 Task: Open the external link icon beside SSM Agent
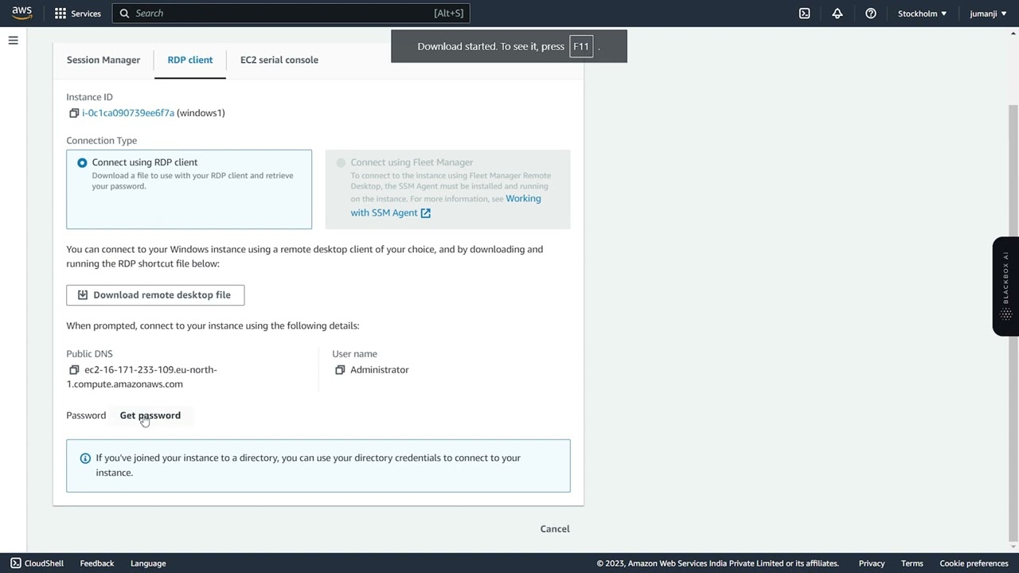[x=426, y=213]
